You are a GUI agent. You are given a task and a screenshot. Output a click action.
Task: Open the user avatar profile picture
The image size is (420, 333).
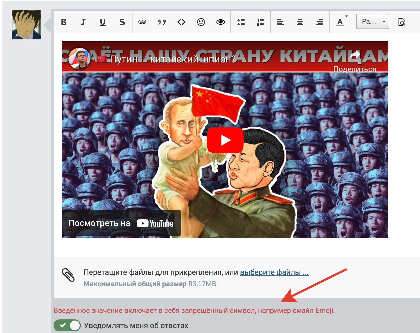click(26, 25)
